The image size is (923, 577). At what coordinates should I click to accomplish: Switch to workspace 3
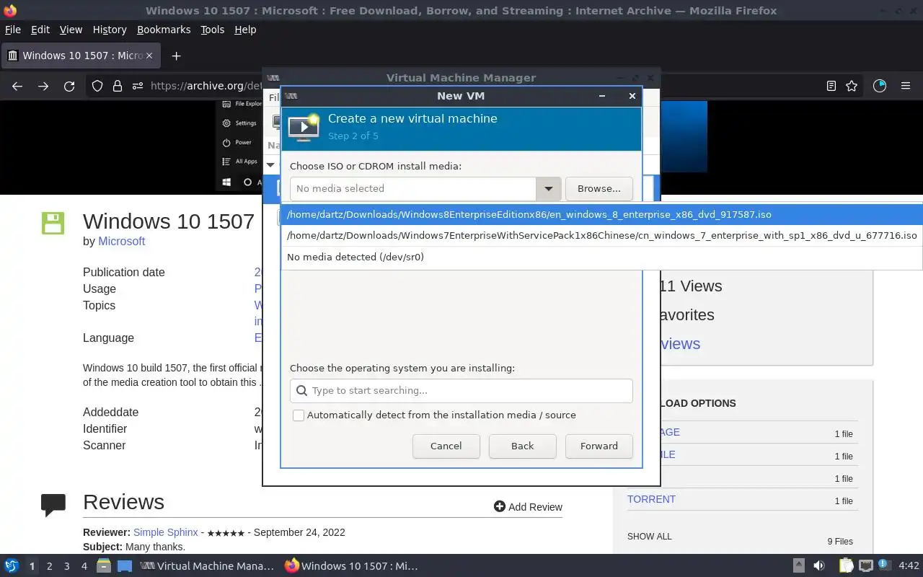[x=66, y=566]
